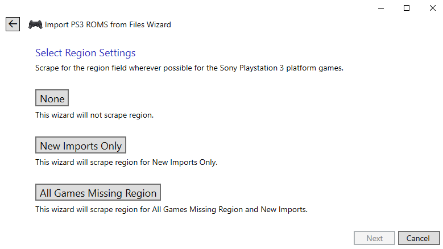This screenshot has width=443, height=249.
Task: Close the import wizard window
Action: coord(433,8)
